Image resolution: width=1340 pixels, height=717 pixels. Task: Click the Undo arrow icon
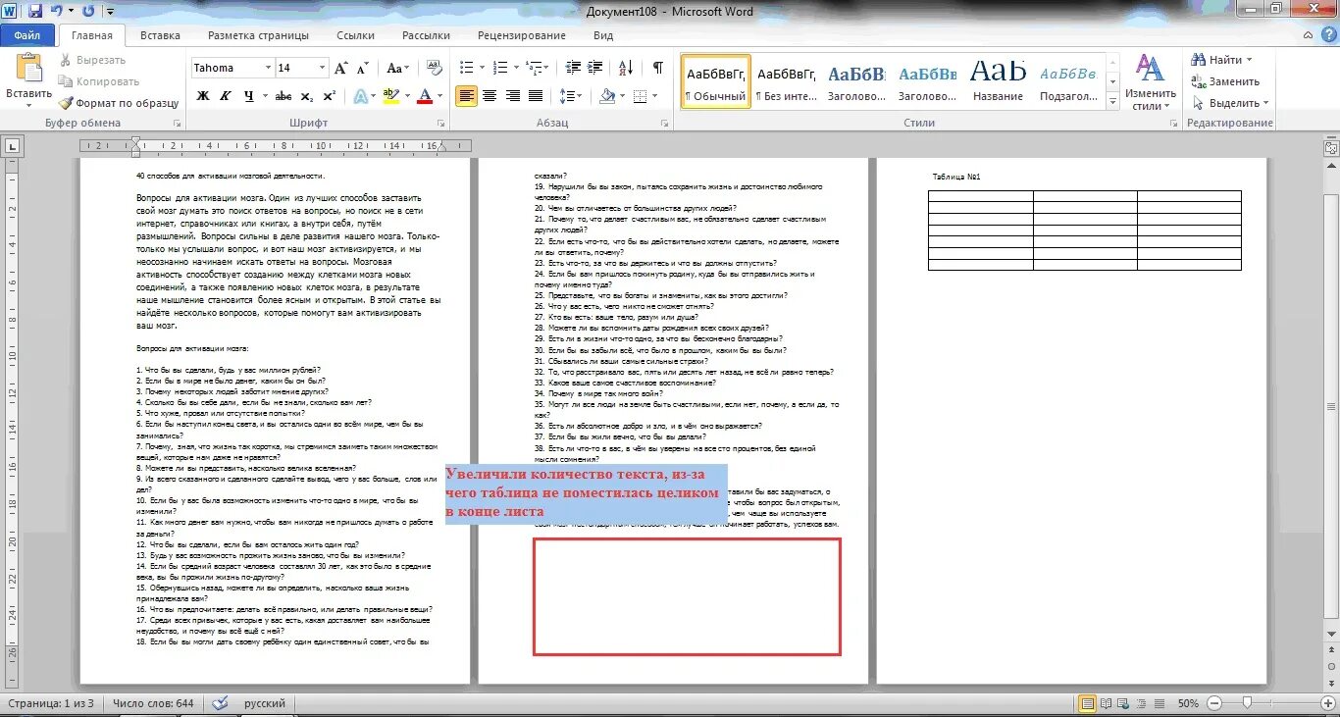[x=57, y=11]
